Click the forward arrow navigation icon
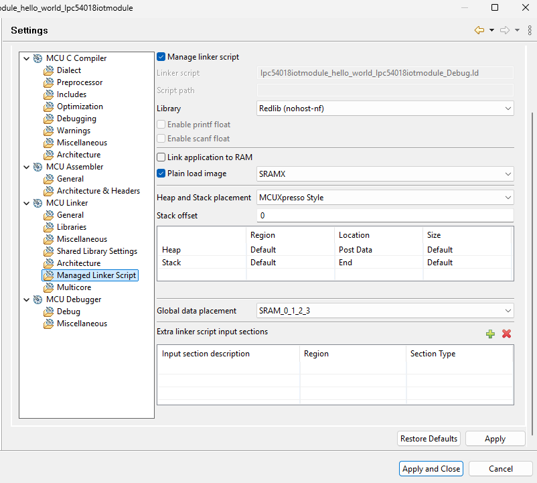 505,30
